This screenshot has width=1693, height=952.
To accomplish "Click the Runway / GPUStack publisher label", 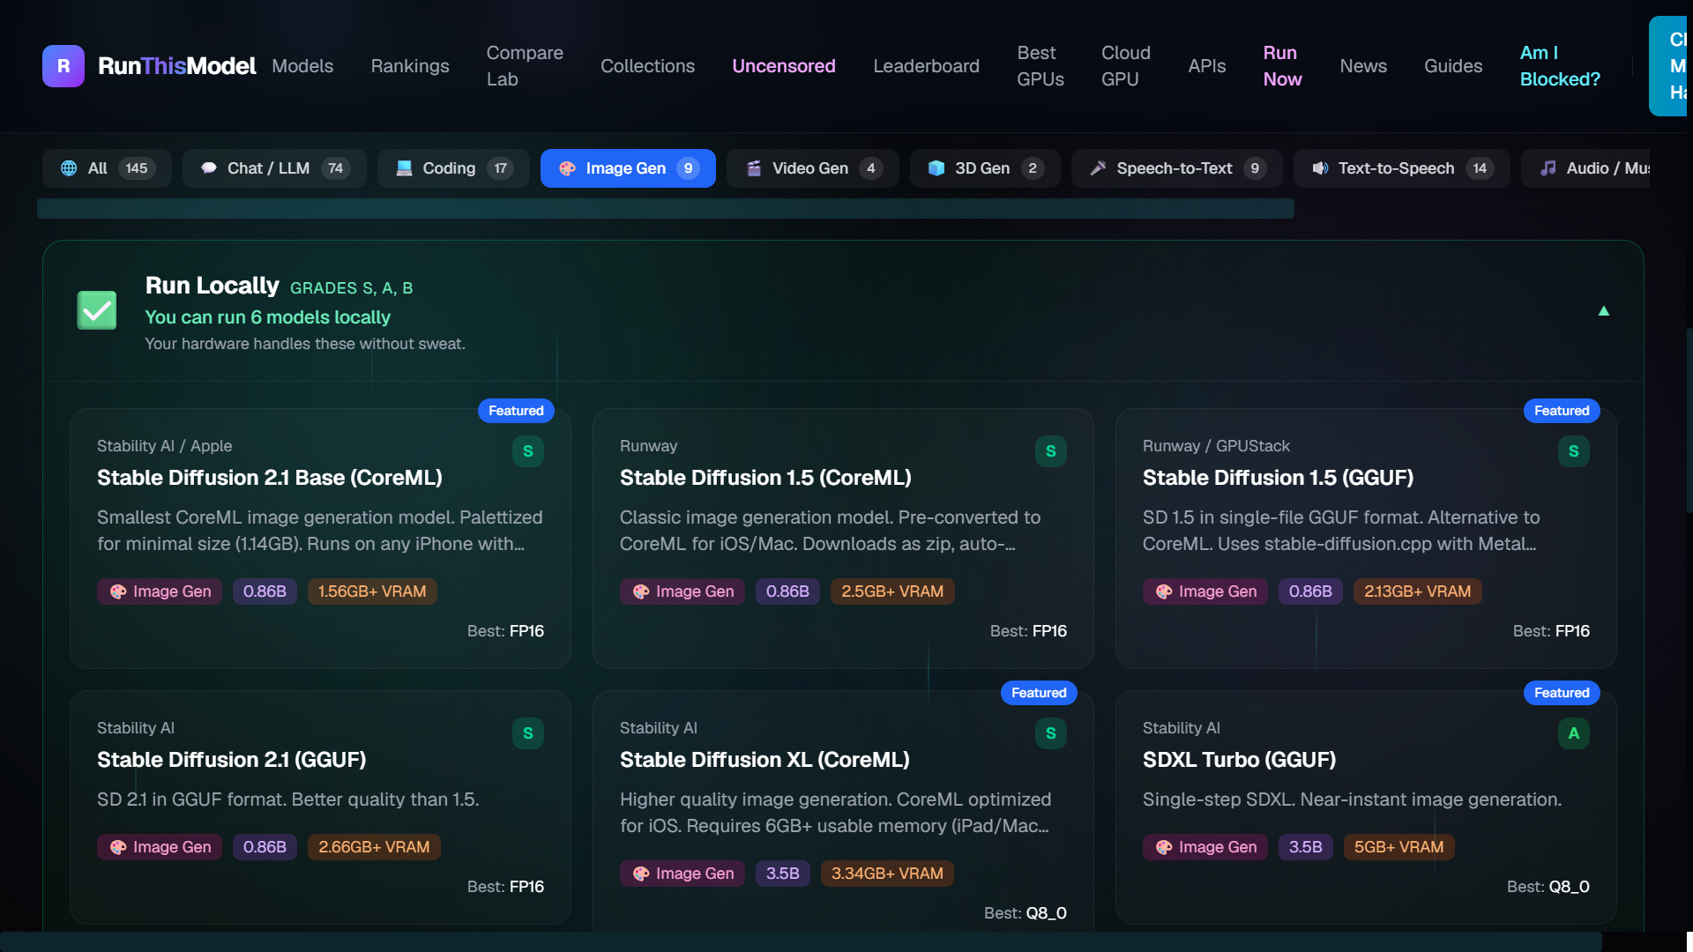I will (x=1216, y=446).
